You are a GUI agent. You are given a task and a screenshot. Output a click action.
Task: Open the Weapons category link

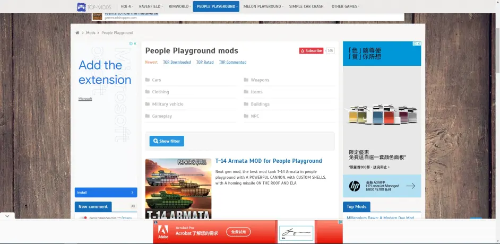[x=260, y=80]
